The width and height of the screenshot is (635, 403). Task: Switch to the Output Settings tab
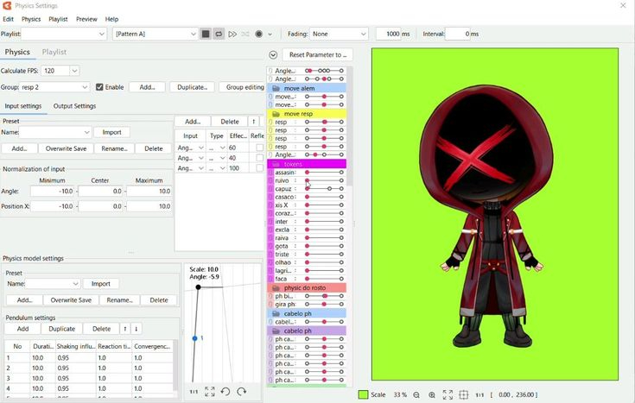click(75, 106)
